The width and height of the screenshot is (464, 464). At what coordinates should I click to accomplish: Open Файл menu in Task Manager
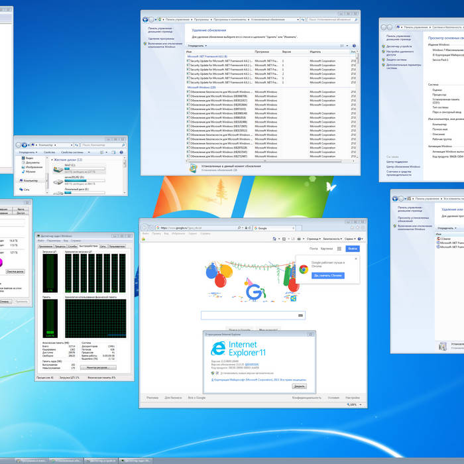tap(41, 241)
